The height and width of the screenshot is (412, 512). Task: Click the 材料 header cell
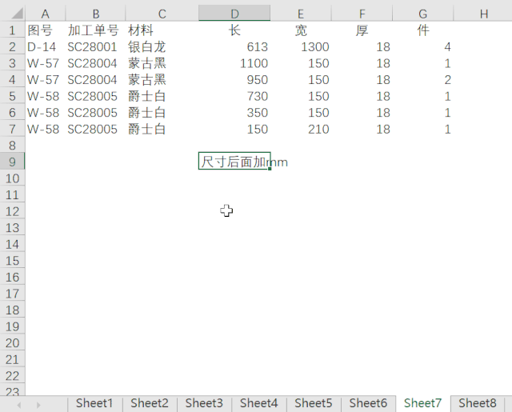[x=162, y=30]
